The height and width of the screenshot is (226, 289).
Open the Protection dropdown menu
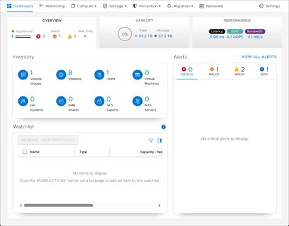point(147,6)
